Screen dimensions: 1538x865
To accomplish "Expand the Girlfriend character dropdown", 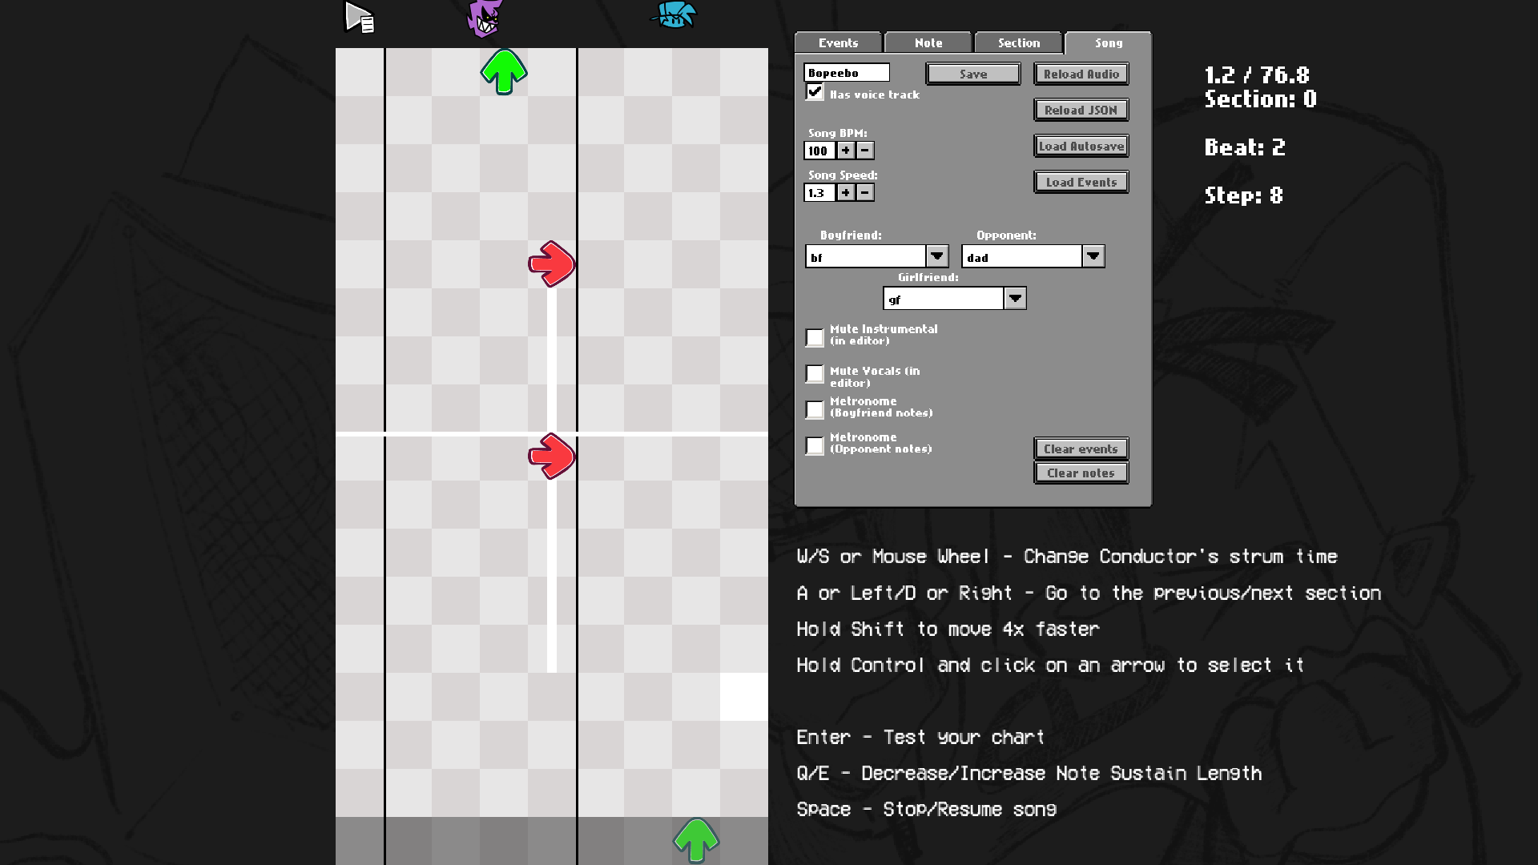I will (x=1015, y=299).
